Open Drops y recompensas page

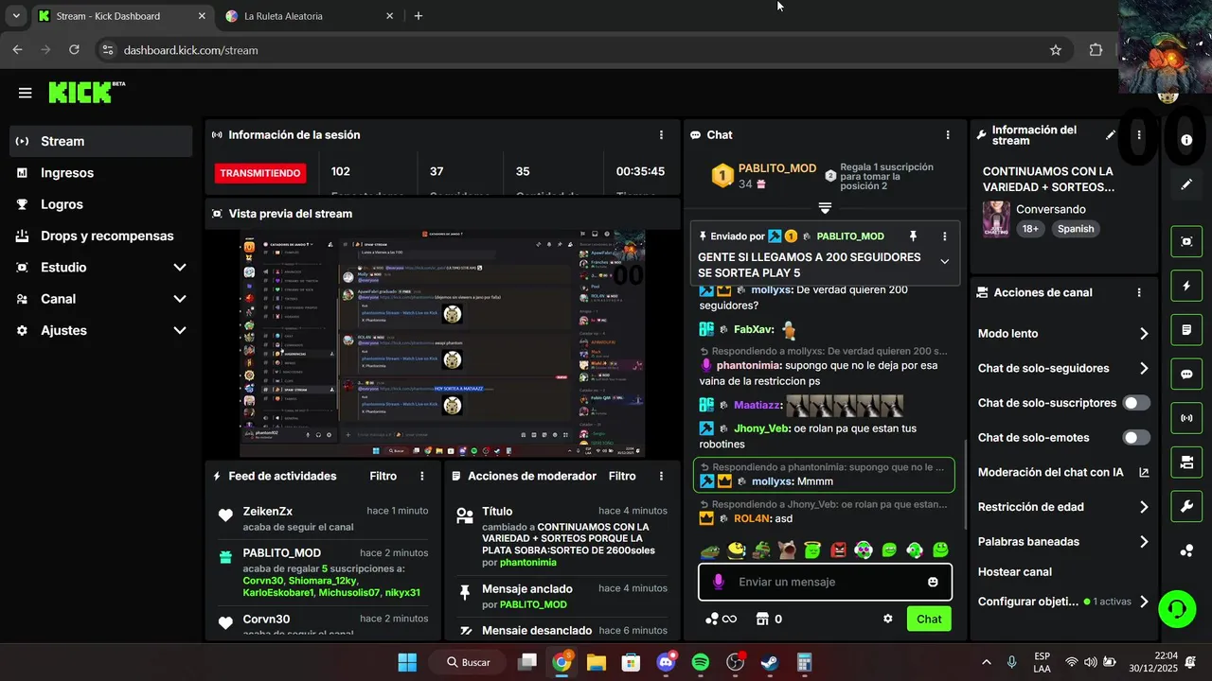(x=101, y=236)
